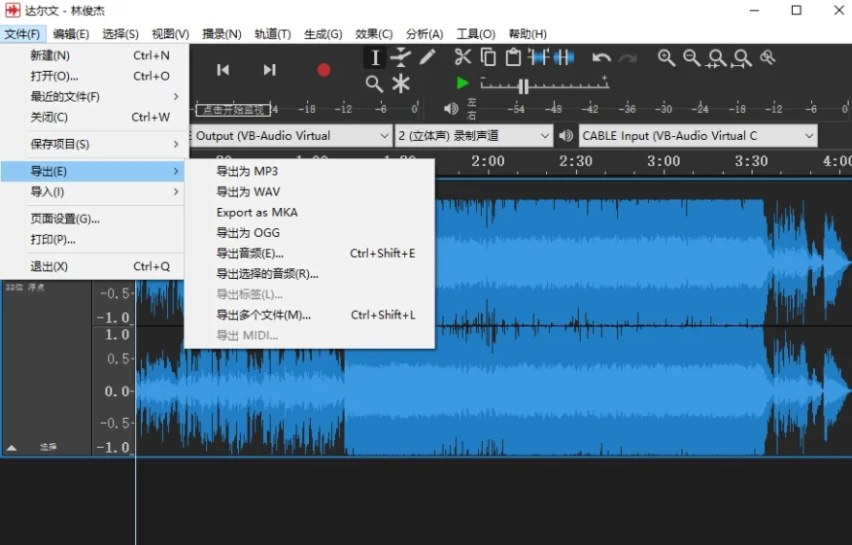Select 导出为 OGG from the export submenu

pyautogui.click(x=310, y=233)
